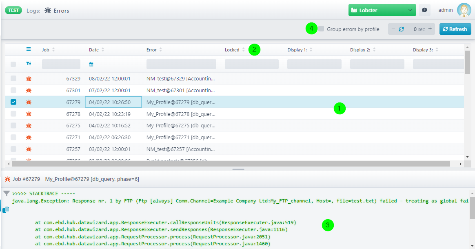The image size is (475, 249).
Task: Click the Logs breadcrumb label
Action: 33,11
